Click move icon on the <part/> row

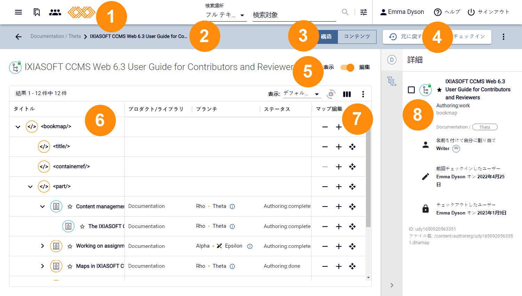pyautogui.click(x=352, y=187)
